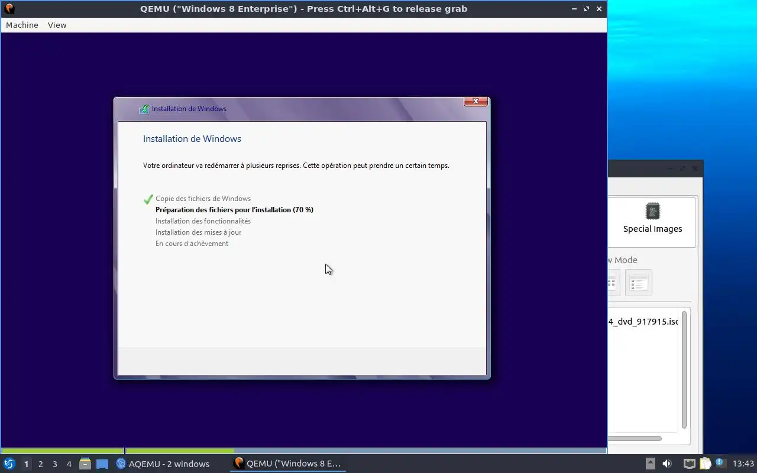Click the Special Images chip icon
Image resolution: width=757 pixels, height=473 pixels.
(x=652, y=211)
